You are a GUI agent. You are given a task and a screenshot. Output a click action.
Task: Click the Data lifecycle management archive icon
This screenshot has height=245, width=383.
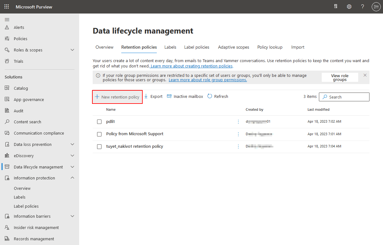7,167
